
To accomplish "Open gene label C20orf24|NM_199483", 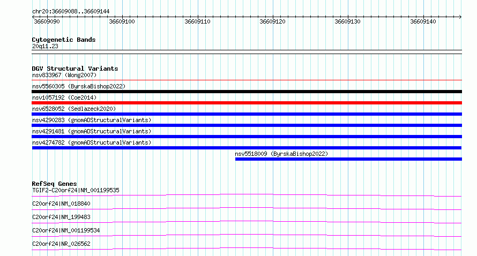I will [61, 217].
